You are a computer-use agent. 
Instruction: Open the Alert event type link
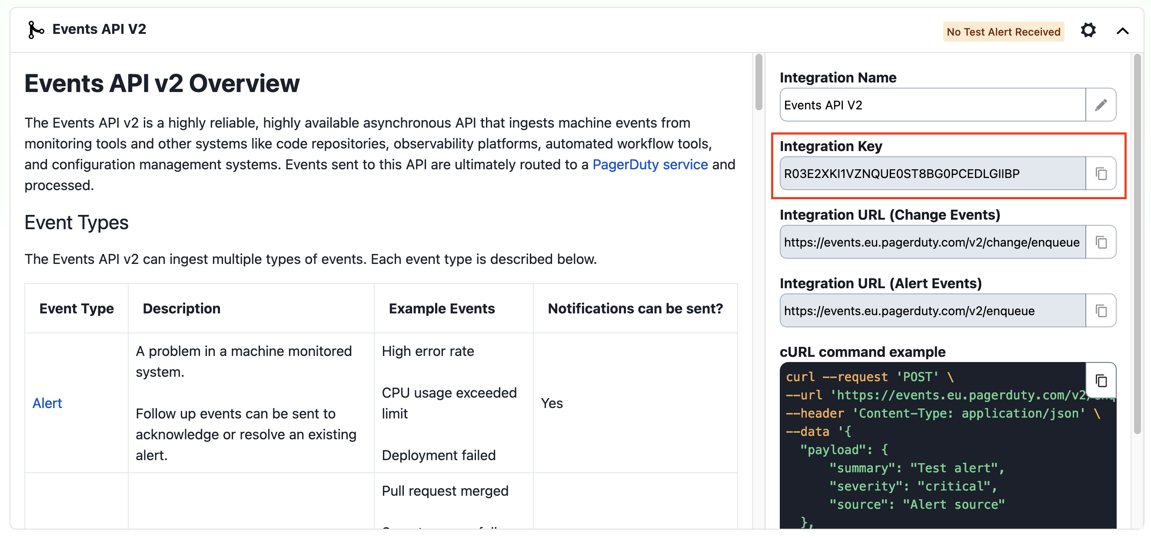tap(47, 403)
